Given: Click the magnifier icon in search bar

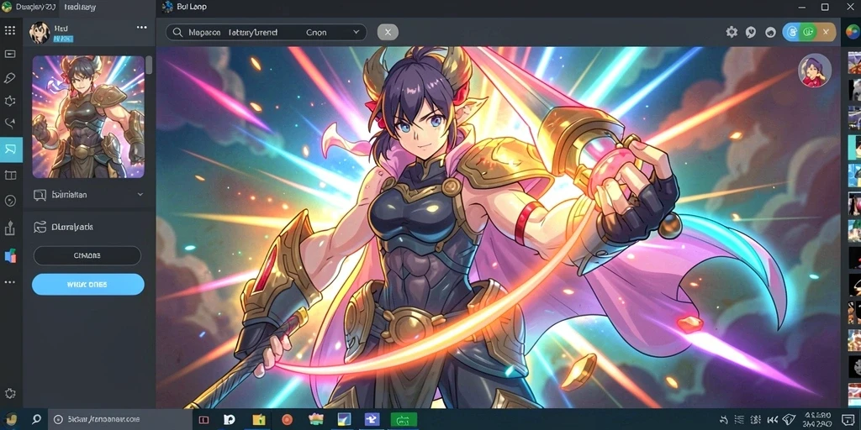Looking at the screenshot, I should point(177,33).
